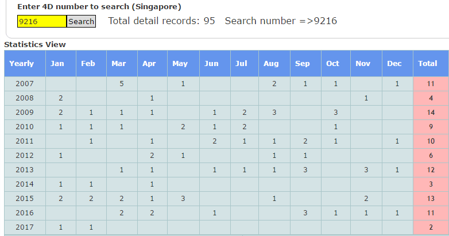The width and height of the screenshot is (449, 236).
Task: Click the 2007 total cell showing 11
Action: pos(431,84)
